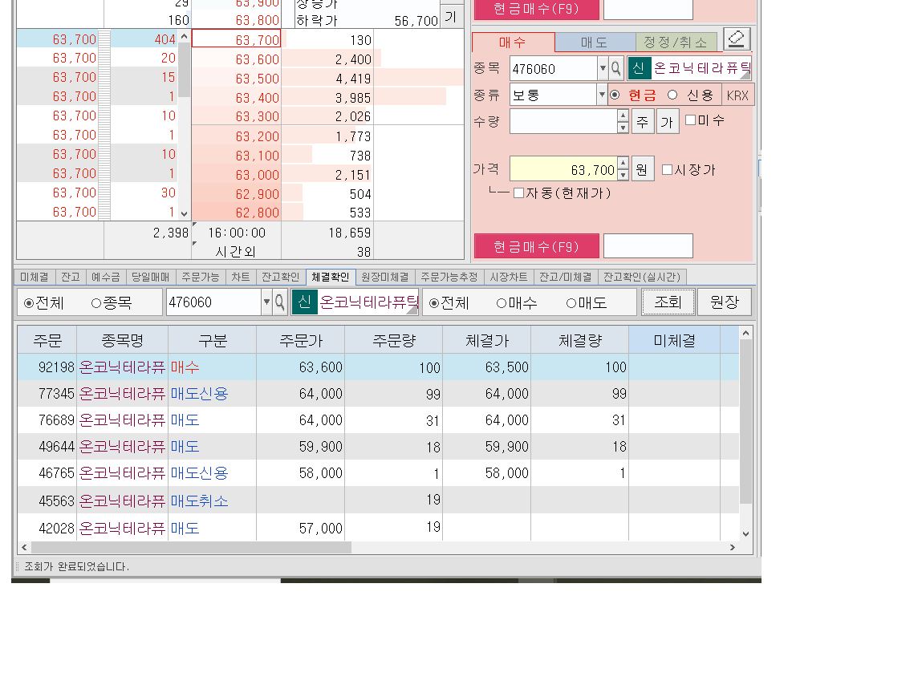
Task: Enable the 미수 checkbox
Action: click(691, 120)
